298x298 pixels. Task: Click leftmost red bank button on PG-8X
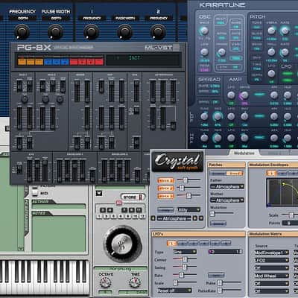click(74, 61)
